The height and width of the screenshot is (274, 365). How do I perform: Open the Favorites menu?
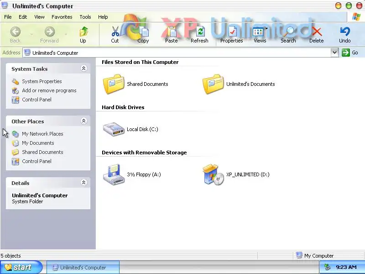tap(62, 17)
